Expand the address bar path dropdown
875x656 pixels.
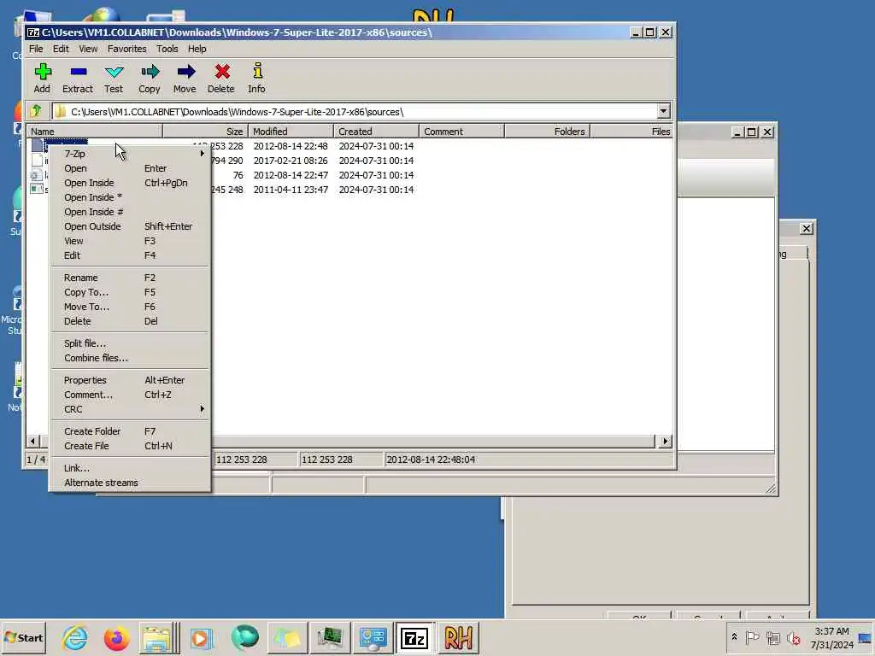(663, 112)
